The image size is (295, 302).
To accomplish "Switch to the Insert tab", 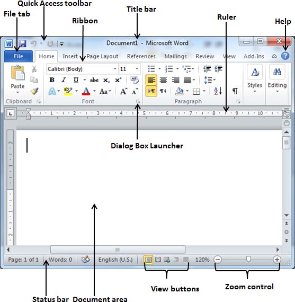I will 70,56.
